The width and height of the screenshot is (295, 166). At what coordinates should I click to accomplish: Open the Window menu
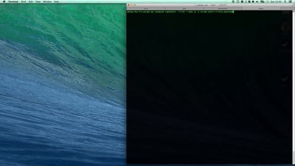point(47,1)
